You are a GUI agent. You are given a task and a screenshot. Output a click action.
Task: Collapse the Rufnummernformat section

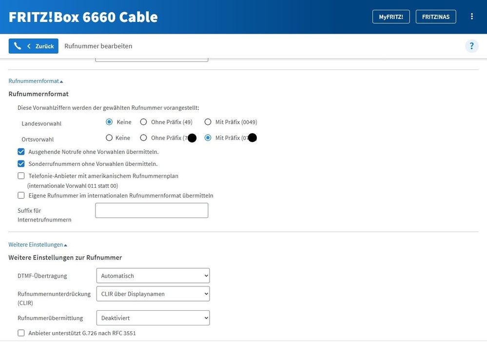pos(36,81)
